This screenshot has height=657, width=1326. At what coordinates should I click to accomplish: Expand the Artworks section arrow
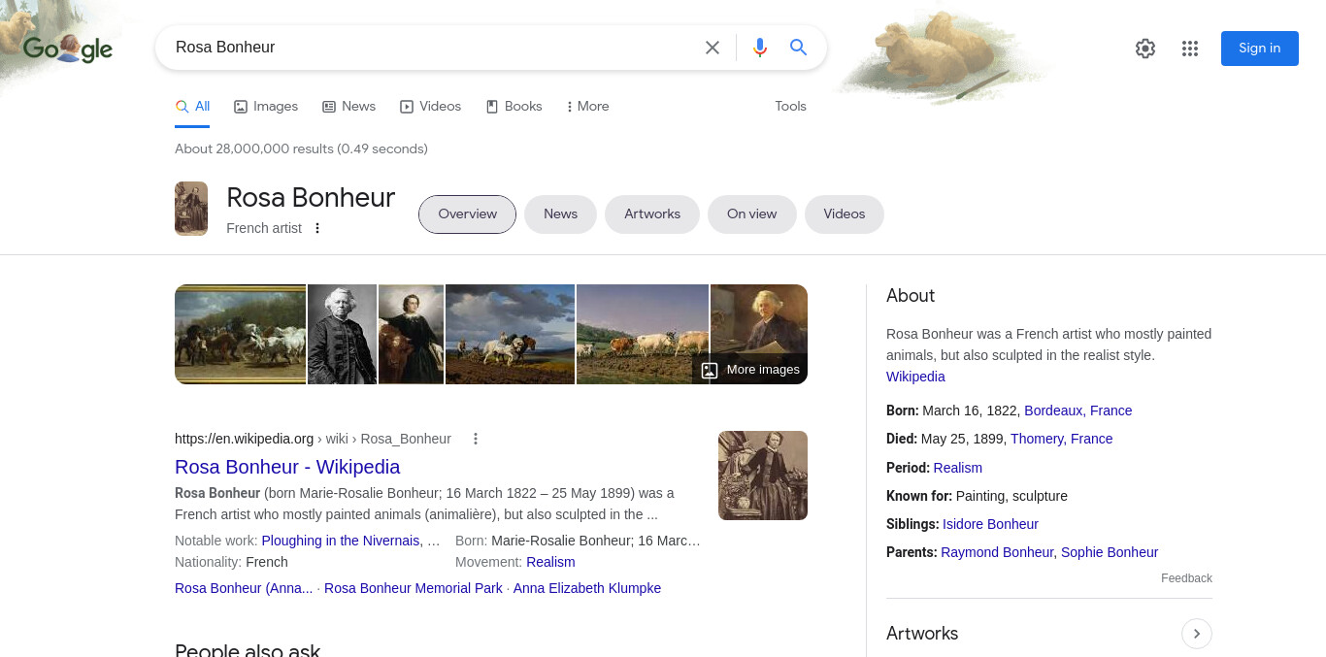click(x=1197, y=634)
